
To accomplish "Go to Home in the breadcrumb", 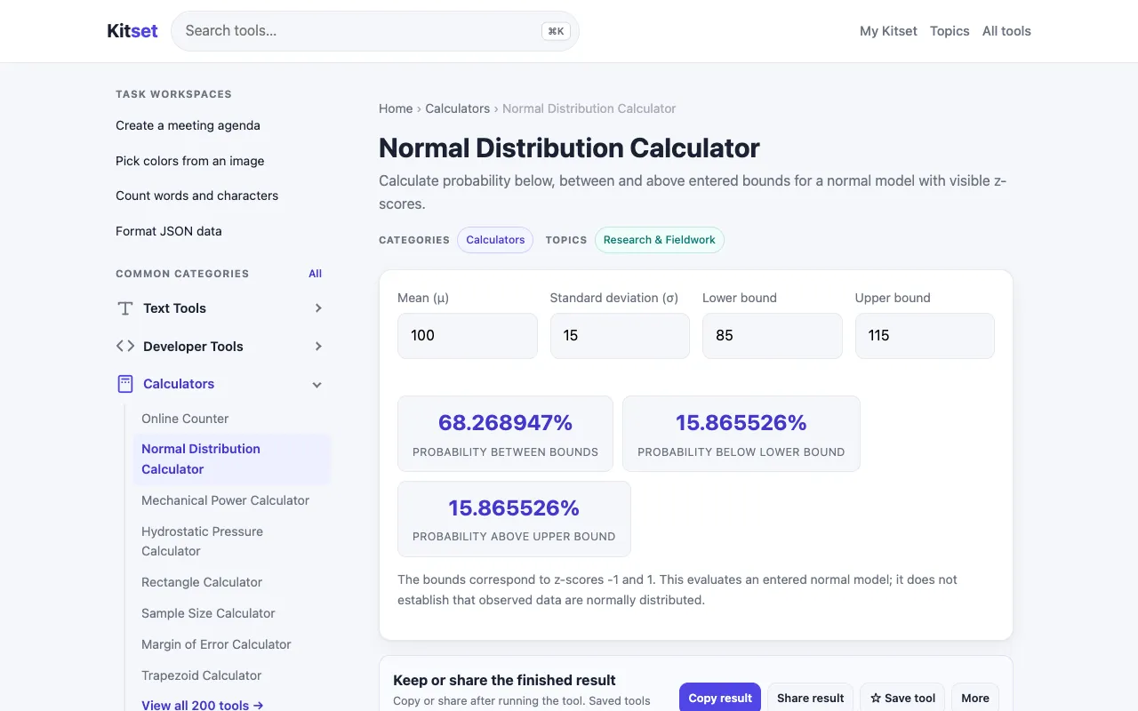I will (x=396, y=108).
